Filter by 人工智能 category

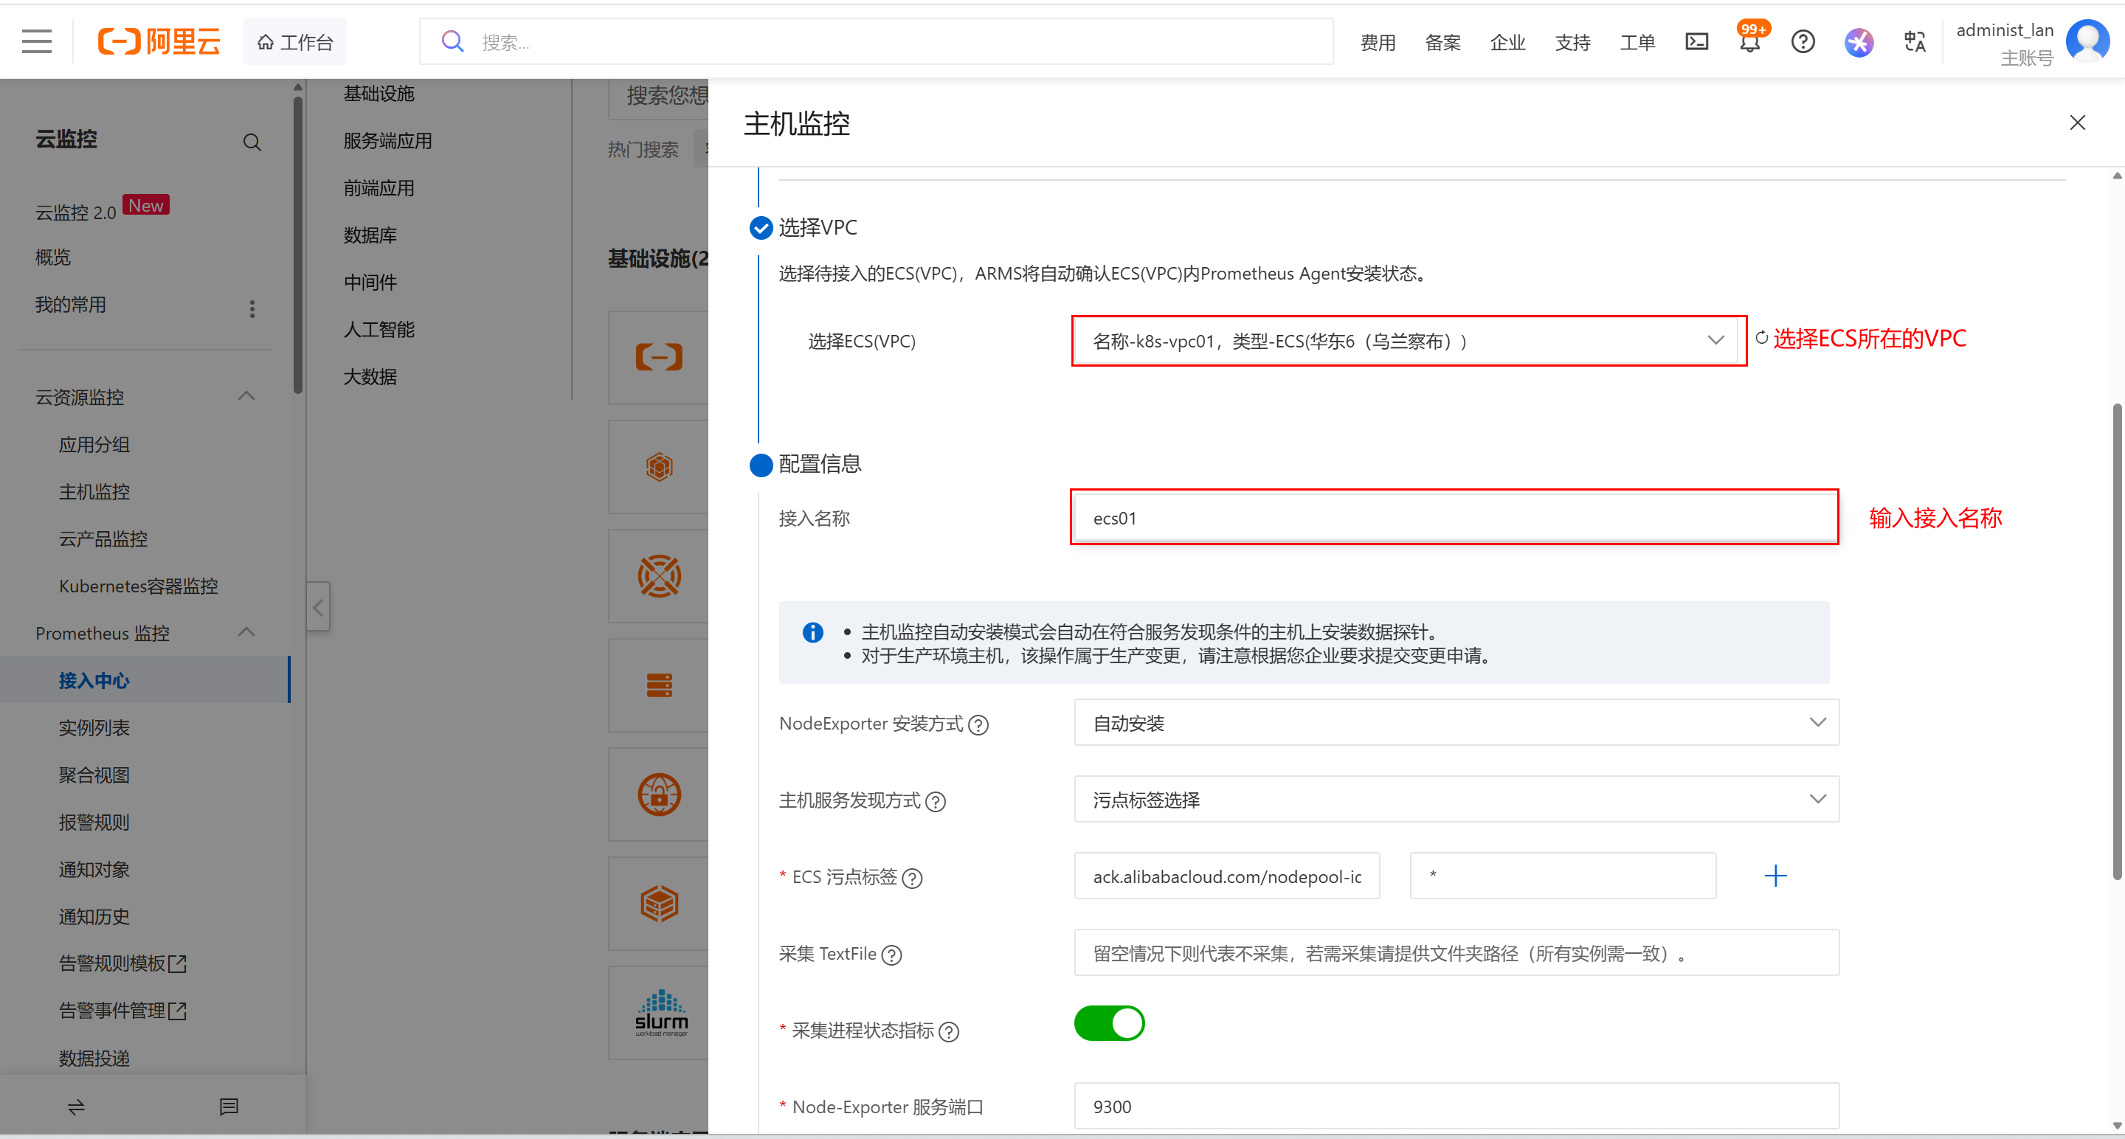point(379,330)
